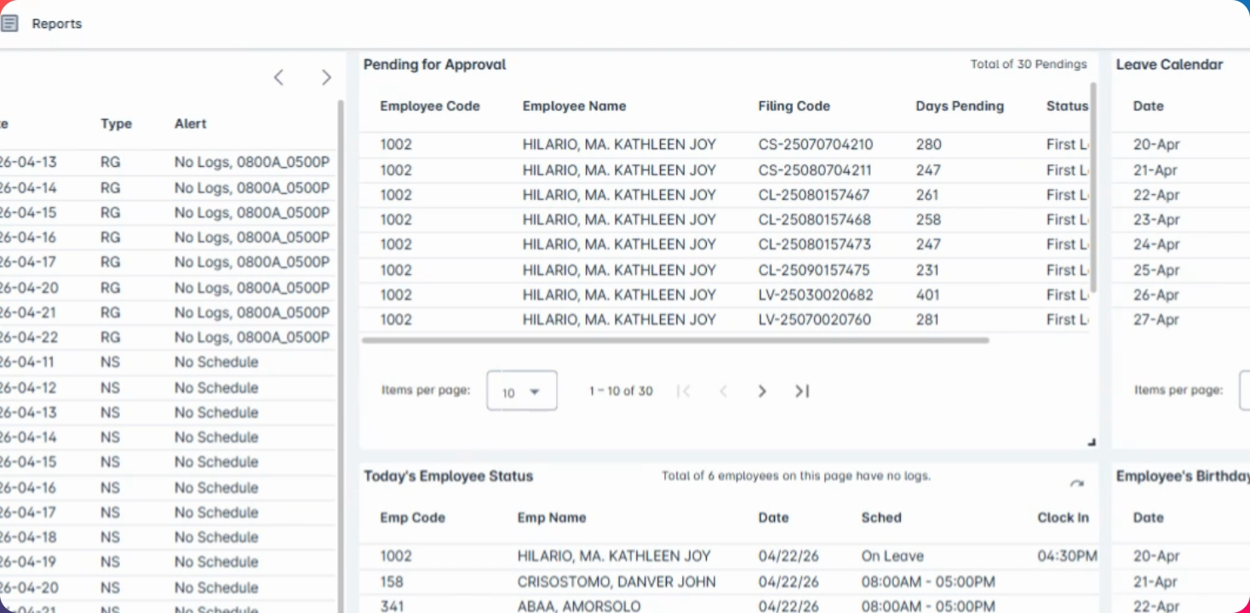Click the Reports document icon
Image resolution: width=1250 pixels, height=613 pixels.
click(9, 23)
